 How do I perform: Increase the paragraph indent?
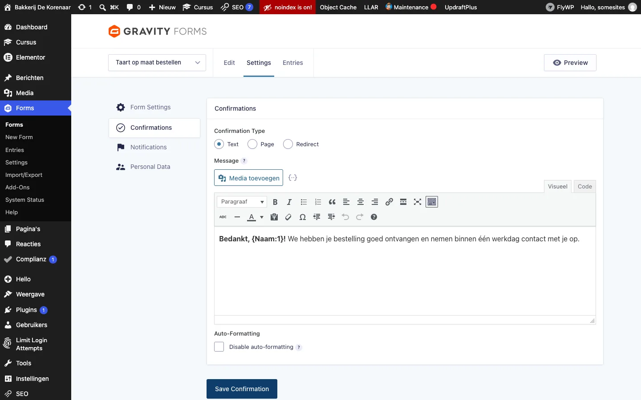pos(331,217)
